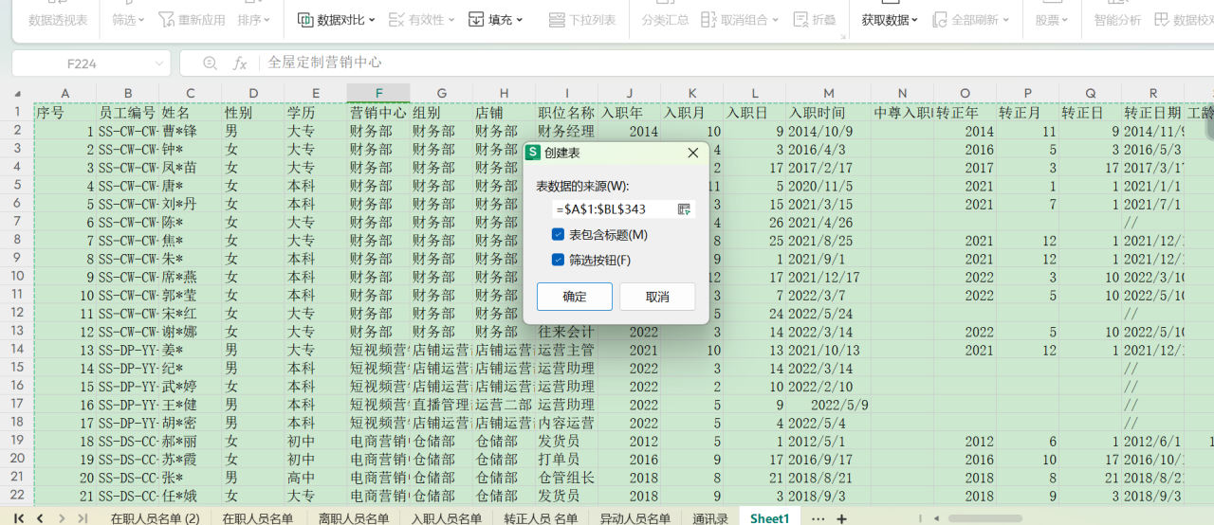Click the 智能分析 button
Viewport: 1214px width, 525px height.
tap(1117, 19)
